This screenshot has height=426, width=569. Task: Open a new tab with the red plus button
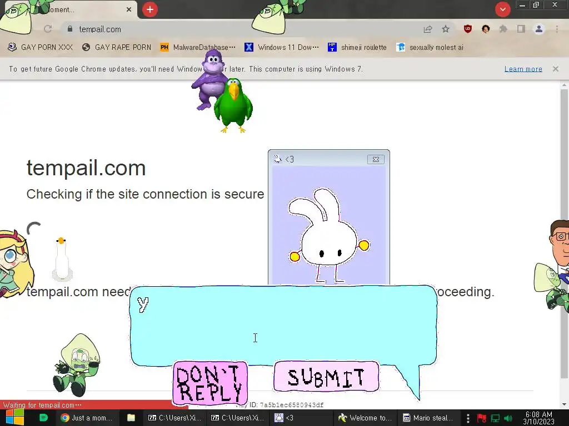(150, 9)
